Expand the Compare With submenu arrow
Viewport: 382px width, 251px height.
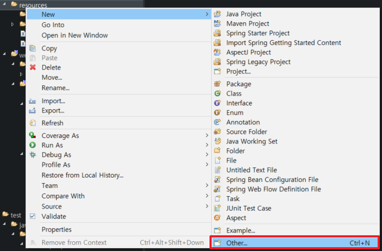[x=207, y=196]
